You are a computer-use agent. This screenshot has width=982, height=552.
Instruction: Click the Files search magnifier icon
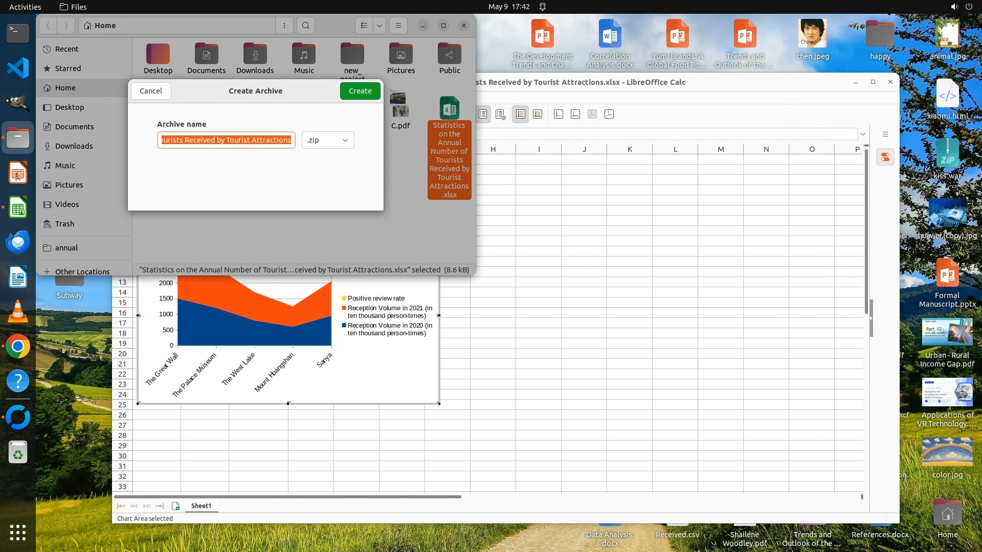(x=305, y=26)
